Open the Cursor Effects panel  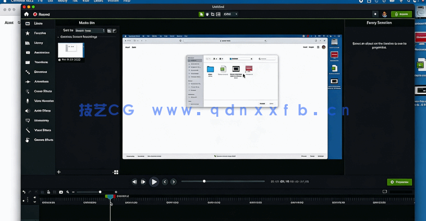coord(28,91)
